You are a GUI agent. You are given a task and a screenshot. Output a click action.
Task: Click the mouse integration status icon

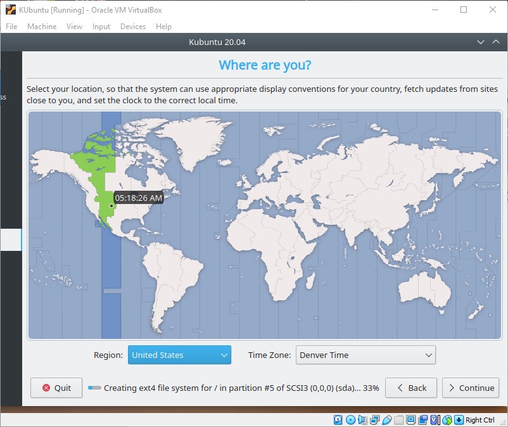(447, 420)
